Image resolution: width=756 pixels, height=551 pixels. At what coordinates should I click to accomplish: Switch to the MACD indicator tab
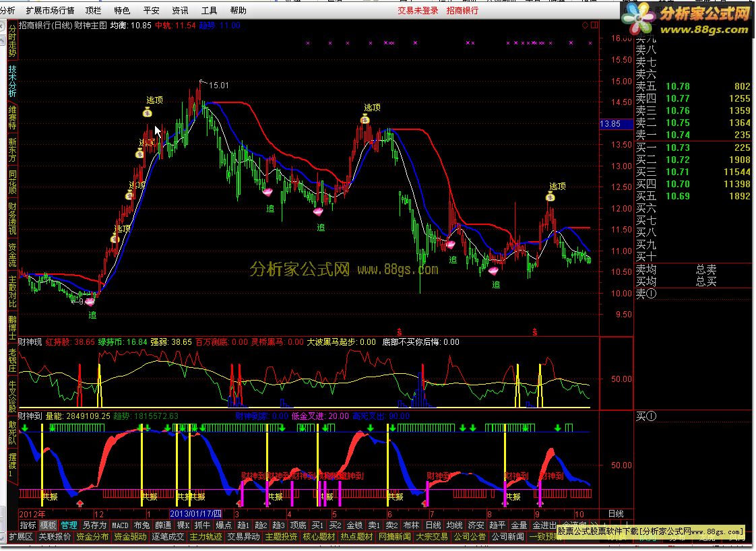[120, 525]
